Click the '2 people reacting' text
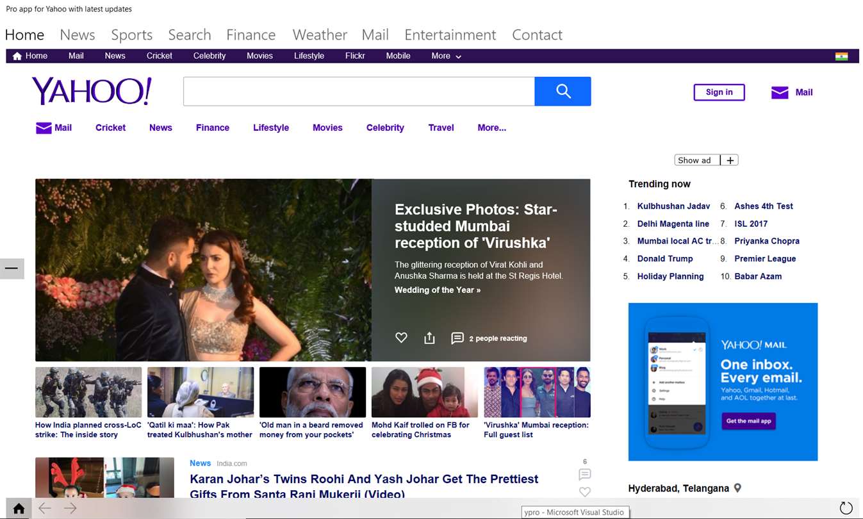863x519 pixels. 498,338
